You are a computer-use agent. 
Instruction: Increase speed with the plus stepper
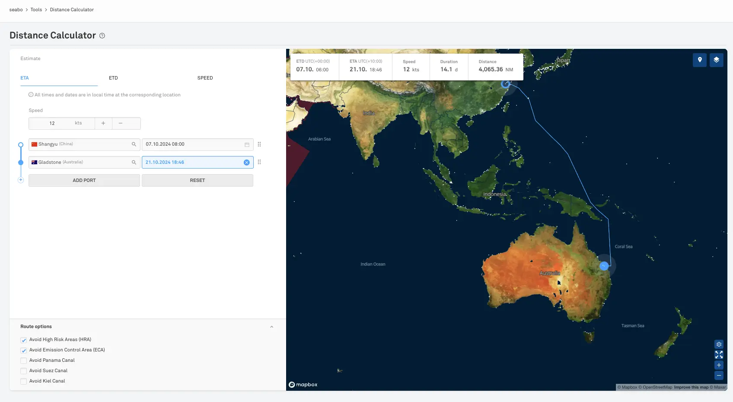pos(103,123)
